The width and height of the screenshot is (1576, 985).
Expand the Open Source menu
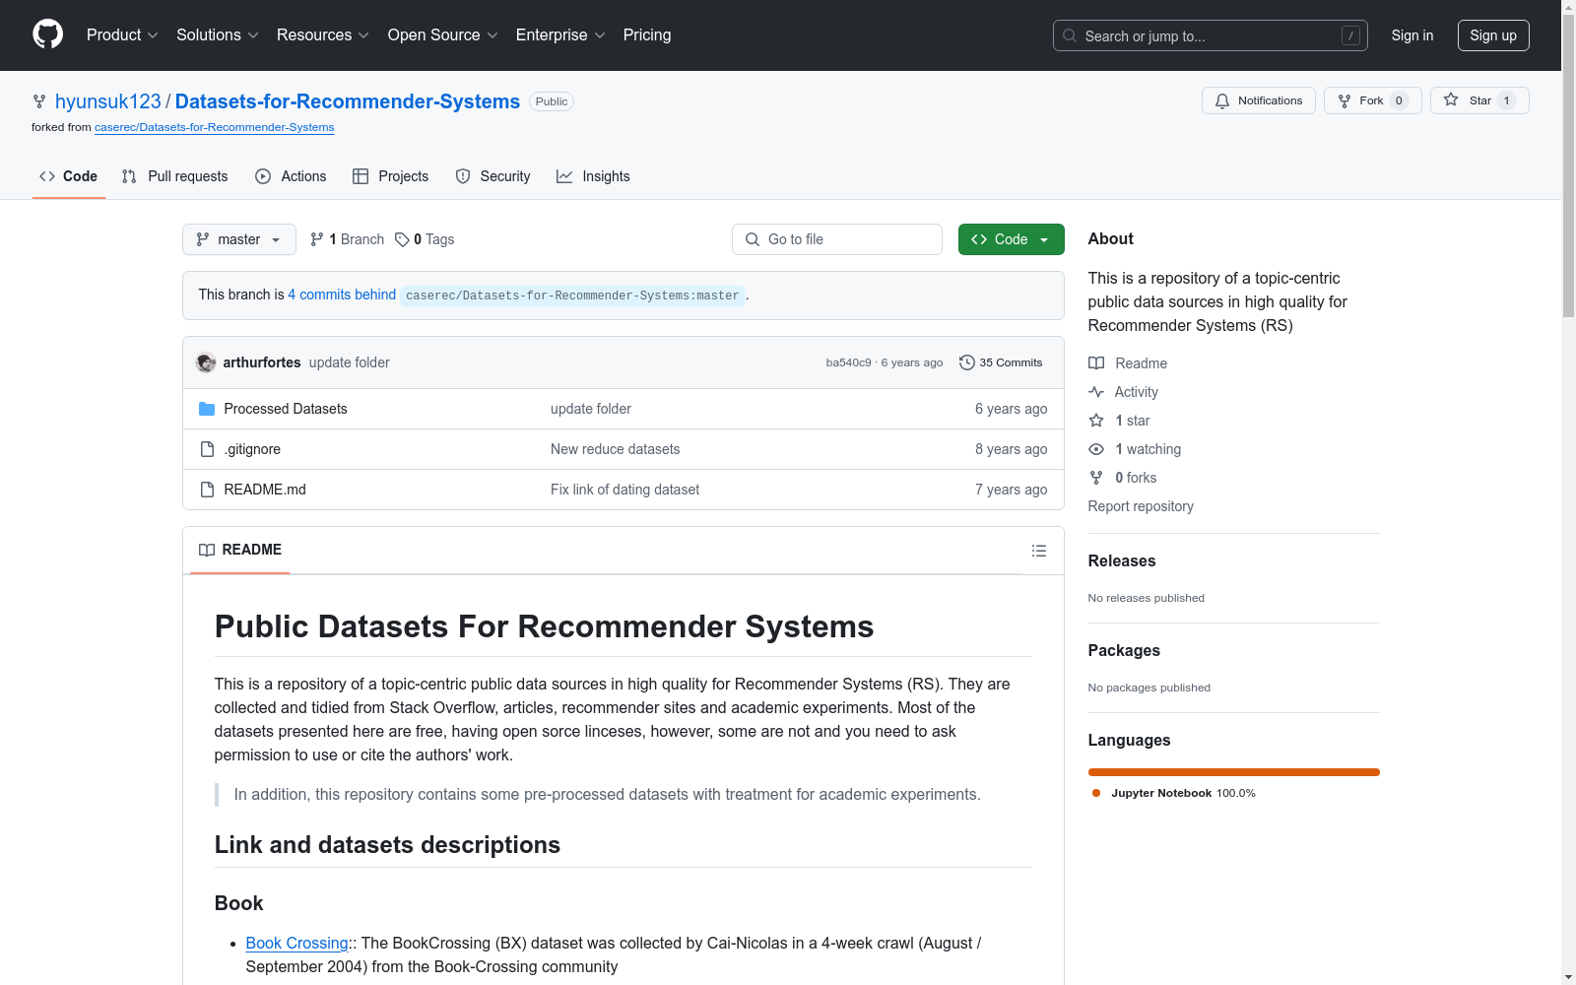[443, 35]
